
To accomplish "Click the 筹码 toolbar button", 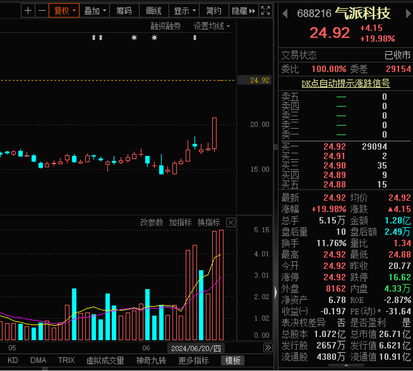I will [x=124, y=11].
